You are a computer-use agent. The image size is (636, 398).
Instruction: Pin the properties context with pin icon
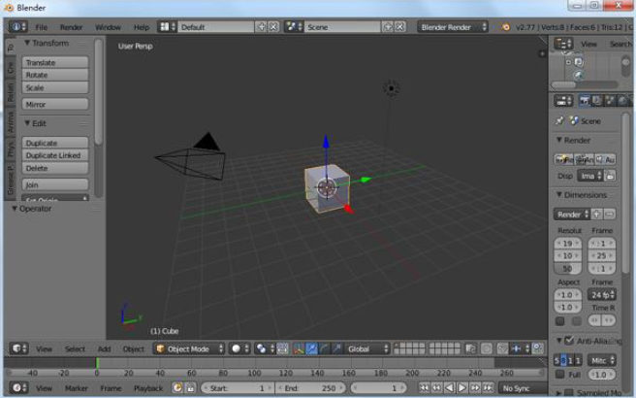(x=559, y=120)
